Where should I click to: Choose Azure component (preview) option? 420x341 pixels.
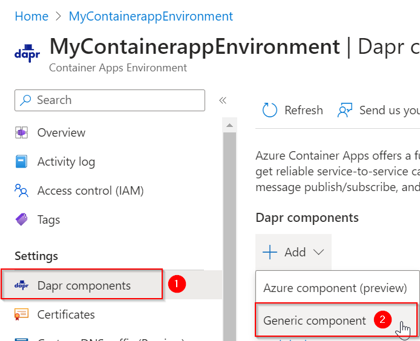(x=335, y=288)
